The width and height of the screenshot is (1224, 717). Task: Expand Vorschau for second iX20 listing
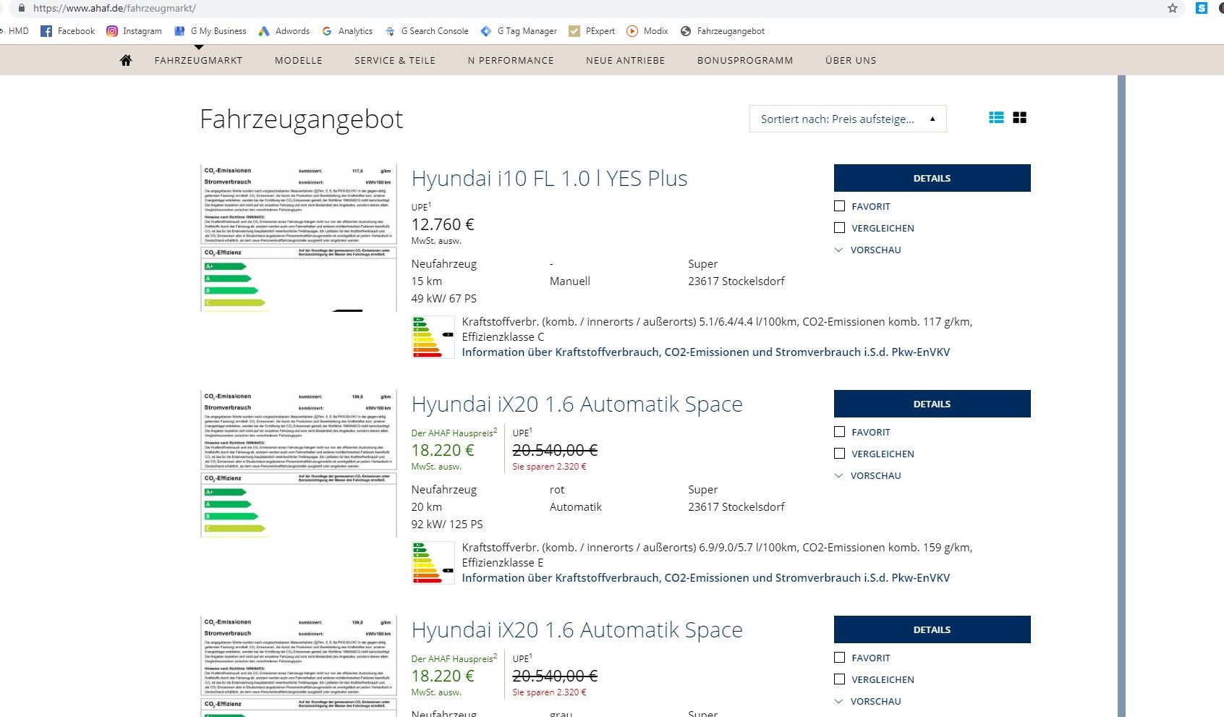point(868,701)
